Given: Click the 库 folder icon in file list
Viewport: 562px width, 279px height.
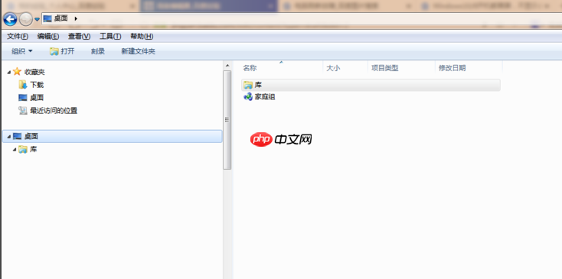Looking at the screenshot, I should tap(248, 85).
